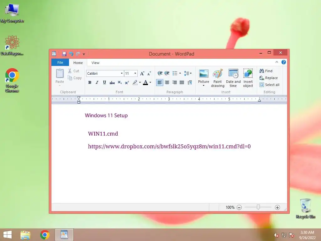Click Select all
This screenshot has height=241, width=321.
pos(269,85)
